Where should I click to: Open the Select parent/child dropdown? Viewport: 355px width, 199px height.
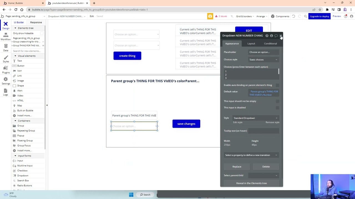[x=263, y=176]
